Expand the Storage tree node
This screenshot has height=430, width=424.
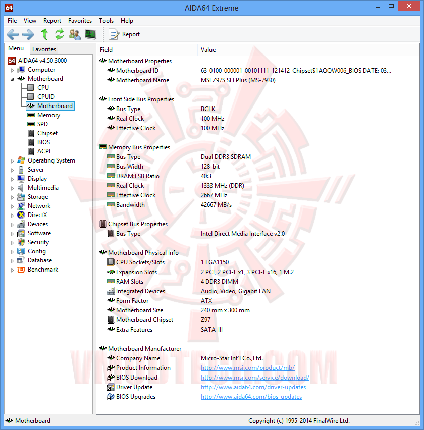point(12,197)
